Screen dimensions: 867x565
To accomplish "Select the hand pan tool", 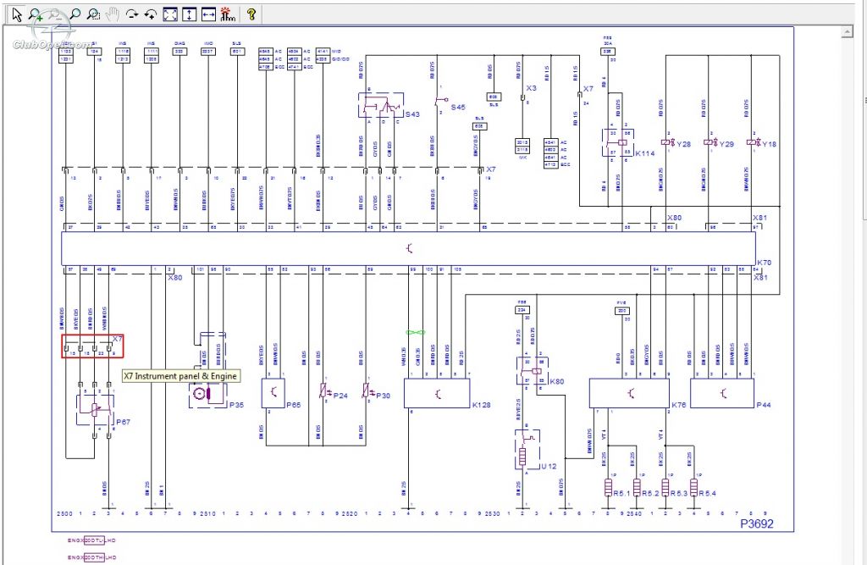I will click(113, 14).
